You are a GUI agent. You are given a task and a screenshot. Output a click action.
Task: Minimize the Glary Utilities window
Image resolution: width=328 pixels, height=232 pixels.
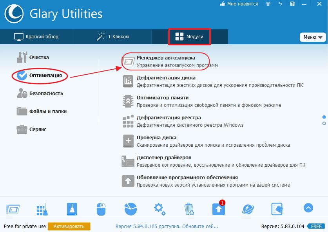tap(304, 4)
